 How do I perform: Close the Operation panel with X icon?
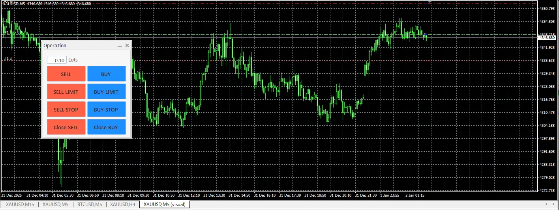pos(127,45)
